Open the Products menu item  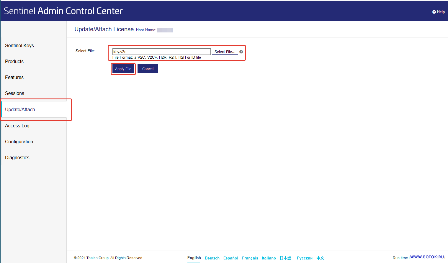pyautogui.click(x=14, y=61)
